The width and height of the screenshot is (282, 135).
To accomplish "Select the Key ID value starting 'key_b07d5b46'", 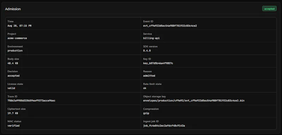I will point(158,63).
